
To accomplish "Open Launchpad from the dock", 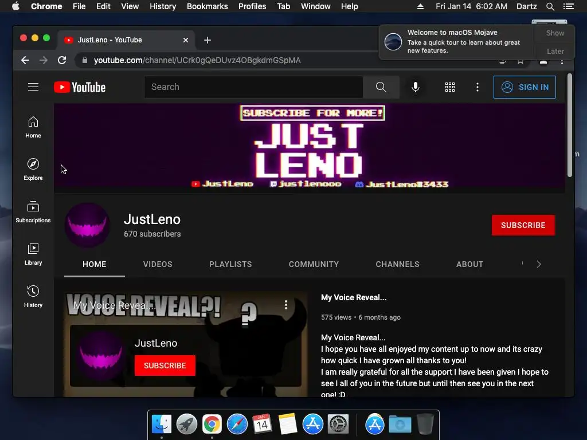I will click(x=187, y=425).
